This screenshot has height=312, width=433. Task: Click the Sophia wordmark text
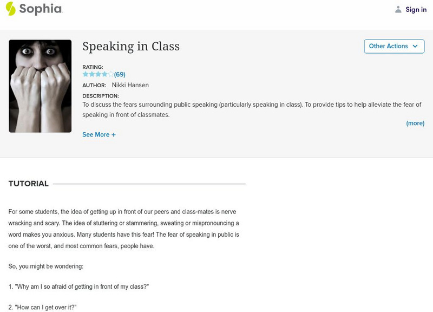(x=41, y=9)
